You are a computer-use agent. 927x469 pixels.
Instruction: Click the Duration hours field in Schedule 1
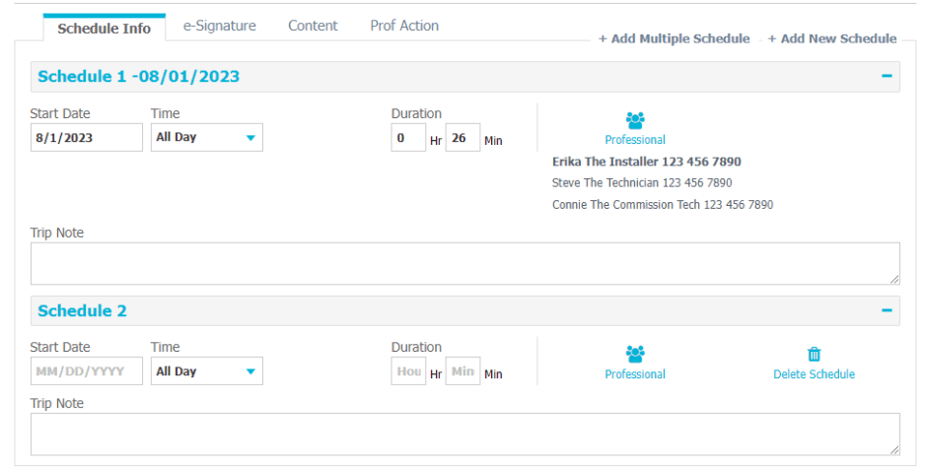click(x=408, y=139)
